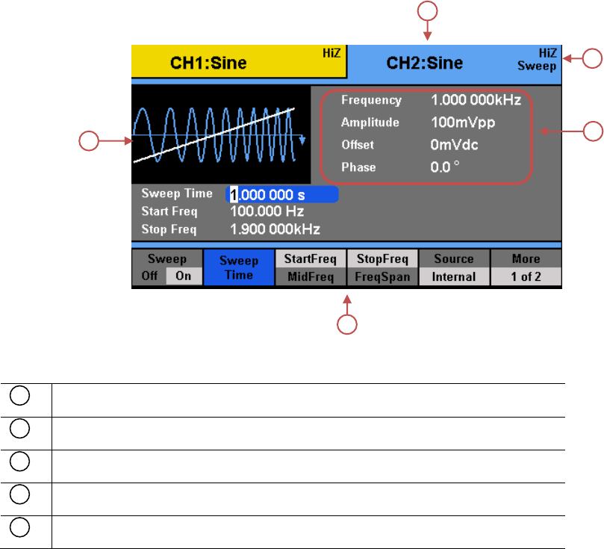Choose FreqSpan in the softkey menu

click(382, 276)
